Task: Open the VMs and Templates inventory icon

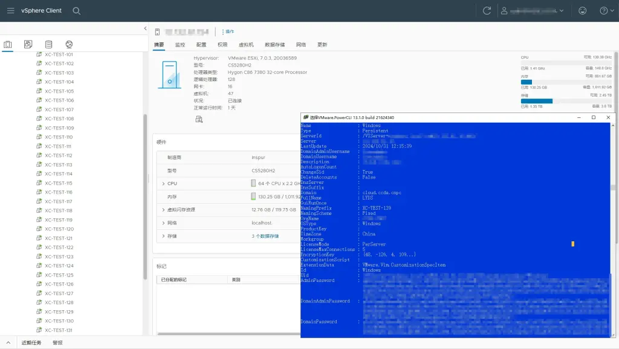Action: (x=28, y=44)
